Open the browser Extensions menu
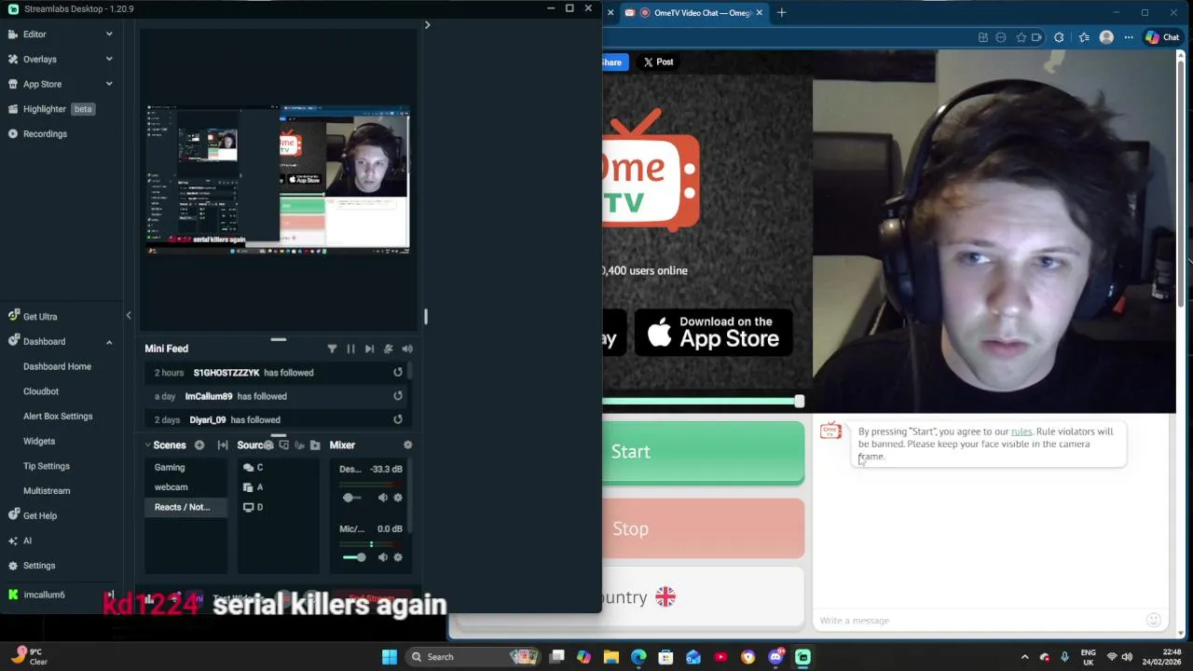The image size is (1193, 671). 1059,37
